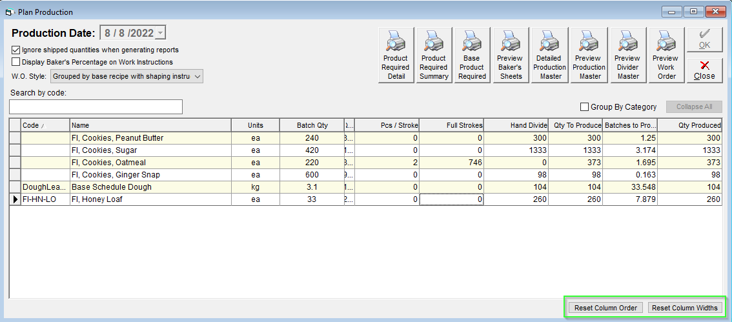The image size is (732, 322).
Task: Preview Baker's Sheets printout
Action: 511,55
